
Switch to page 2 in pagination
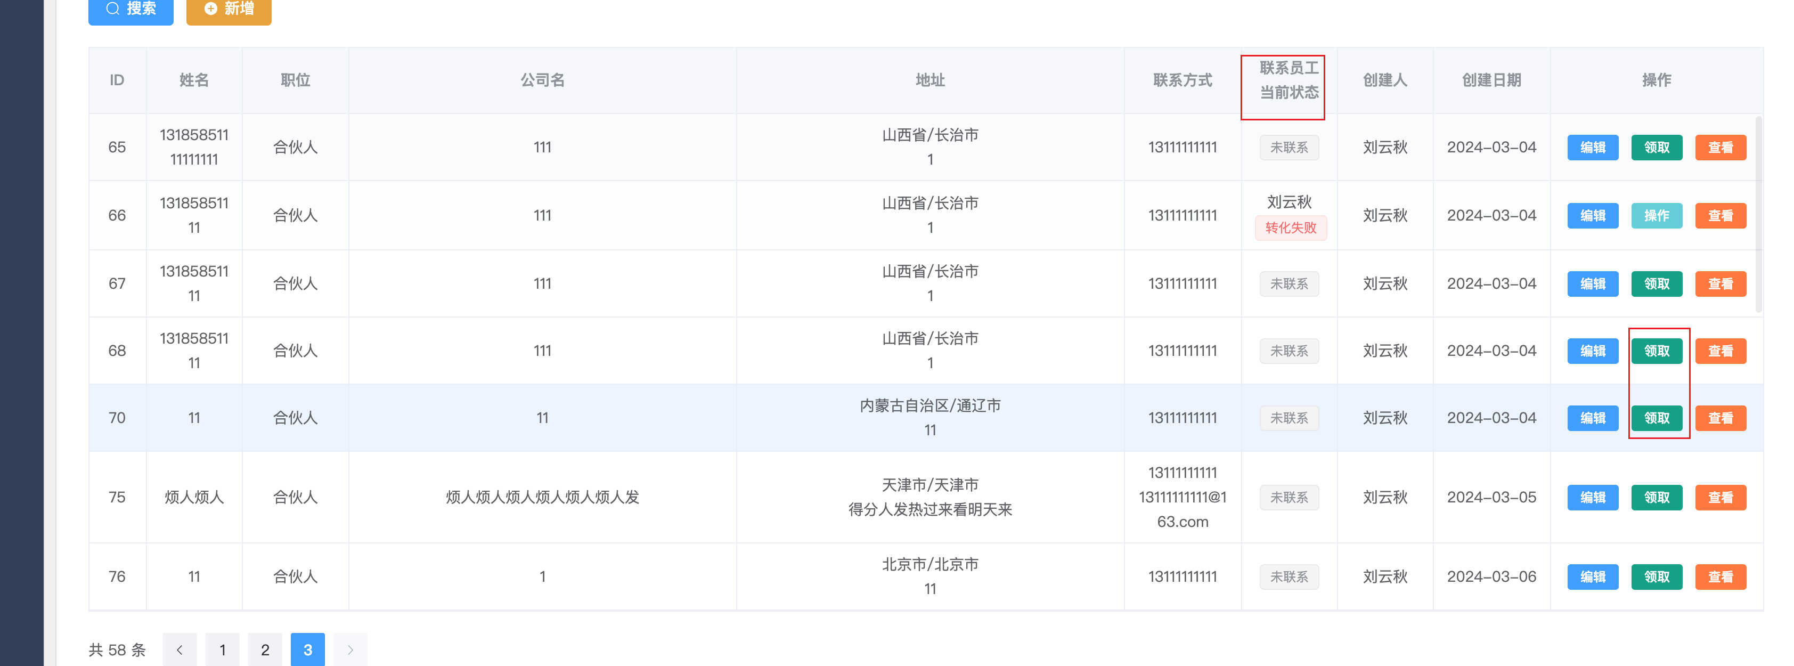265,650
